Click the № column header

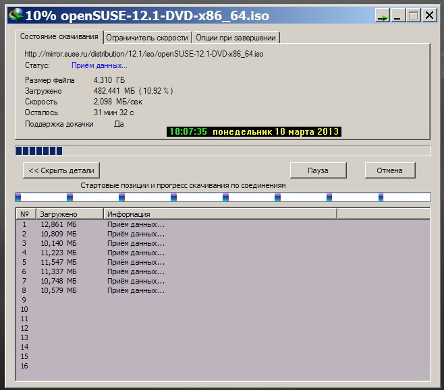coord(25,214)
